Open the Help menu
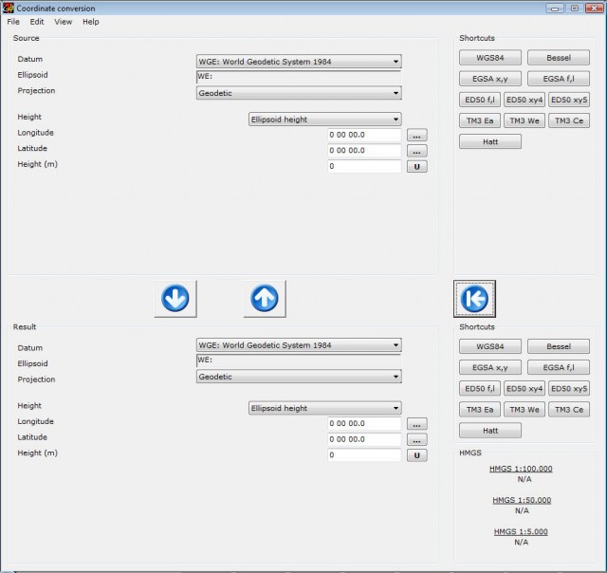 tap(90, 21)
